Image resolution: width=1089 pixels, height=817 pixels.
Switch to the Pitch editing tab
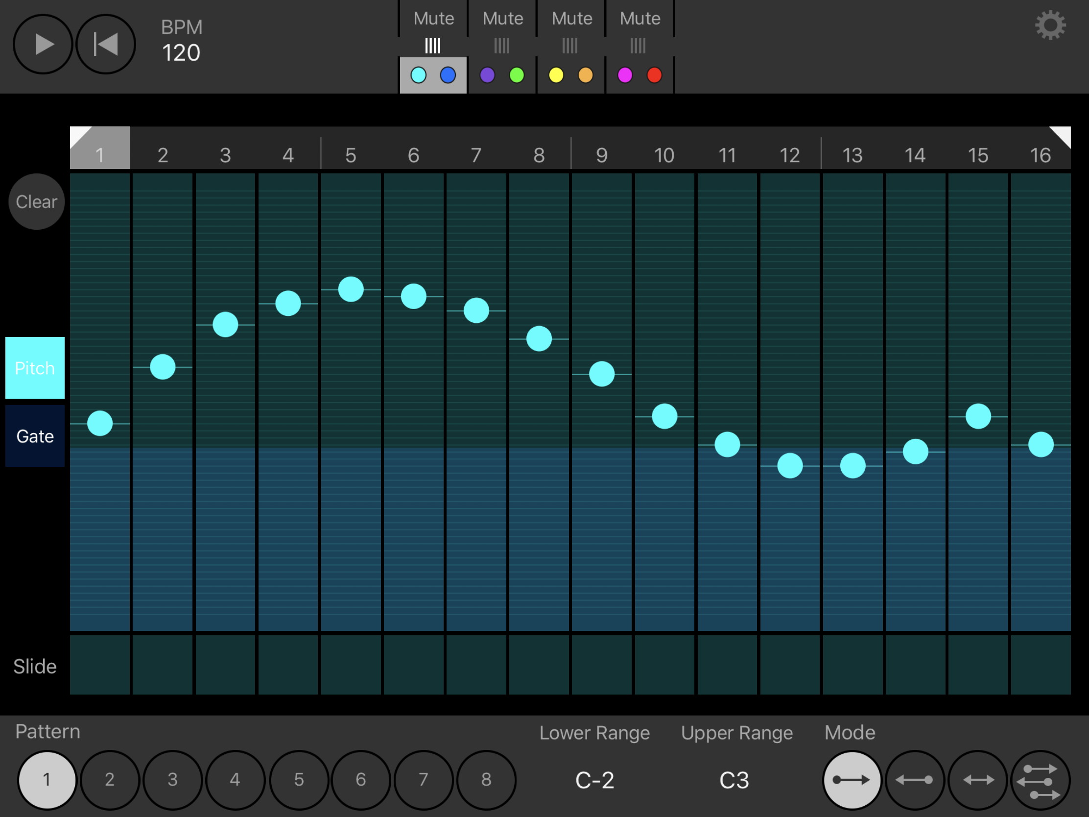[35, 368]
